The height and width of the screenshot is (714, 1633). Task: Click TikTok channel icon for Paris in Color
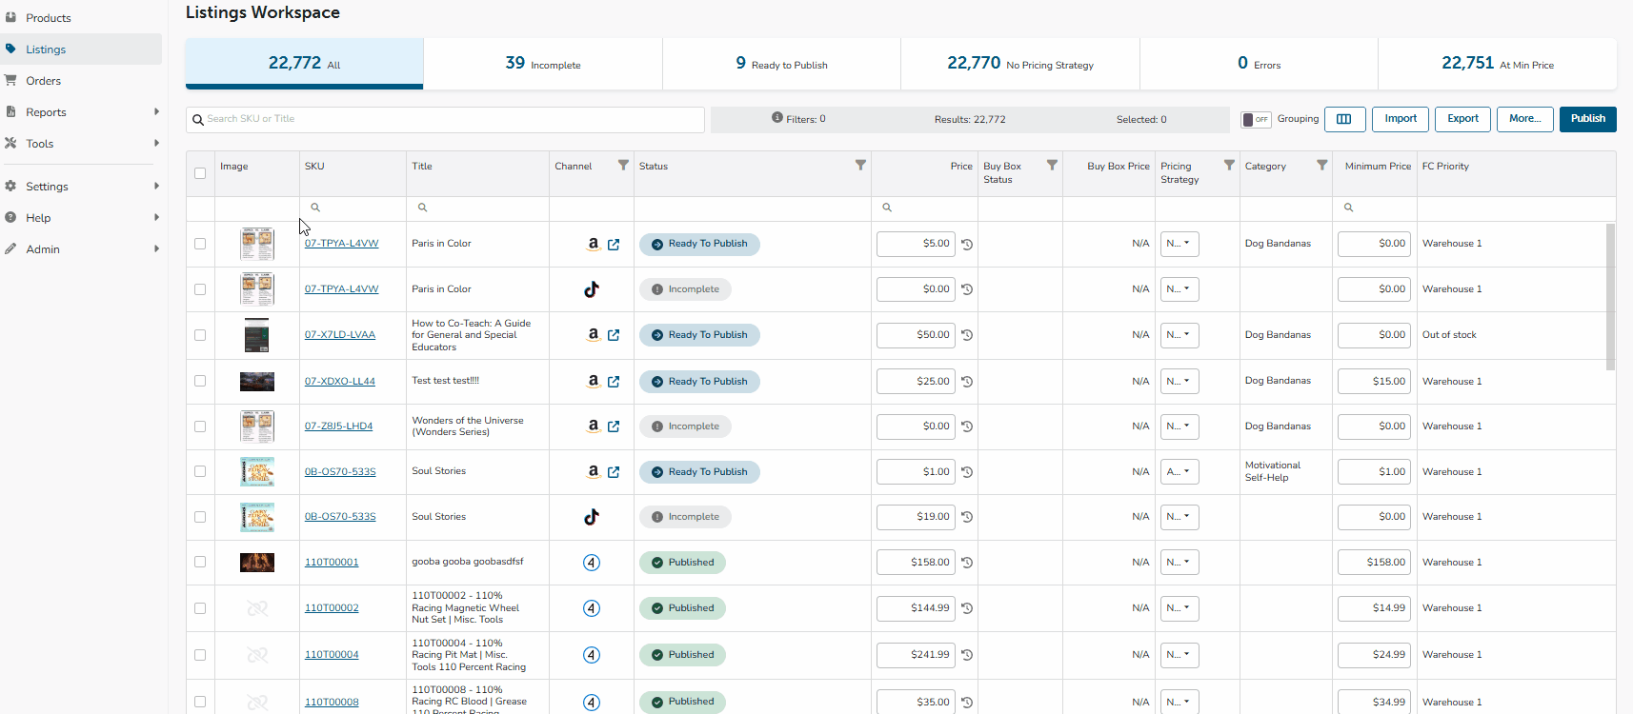592,289
